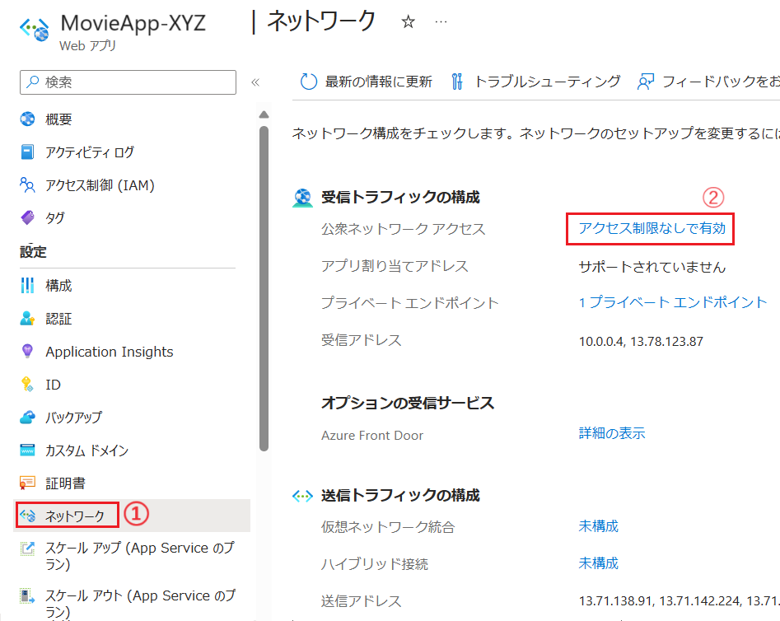Click the 認証 user icon
The height and width of the screenshot is (621, 780).
point(27,318)
